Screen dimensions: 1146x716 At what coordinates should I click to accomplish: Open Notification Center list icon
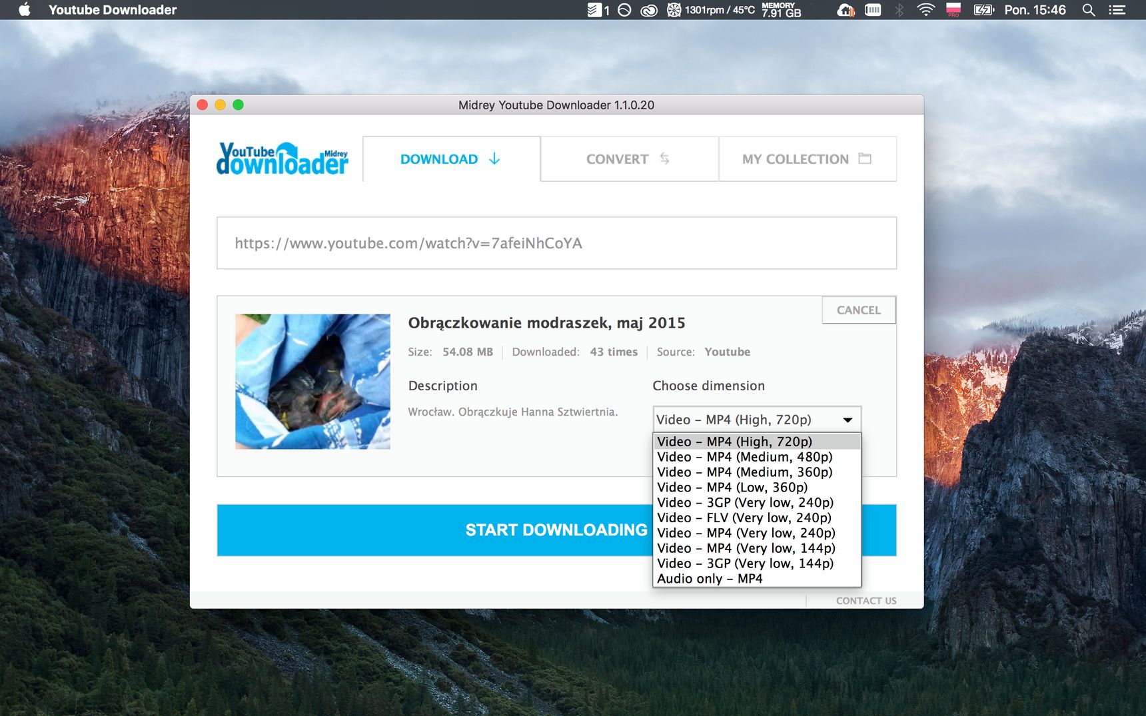tap(1117, 9)
